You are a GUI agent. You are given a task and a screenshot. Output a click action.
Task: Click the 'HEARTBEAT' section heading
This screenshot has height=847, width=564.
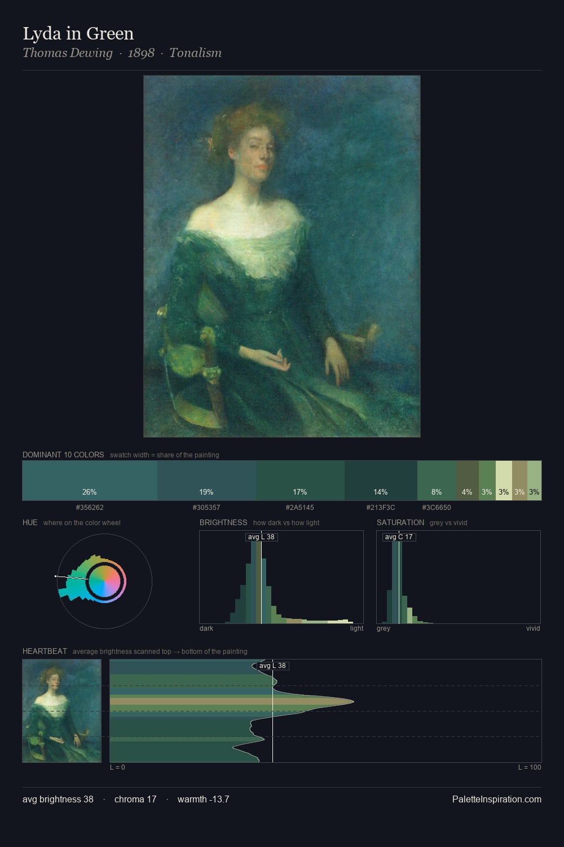click(45, 651)
